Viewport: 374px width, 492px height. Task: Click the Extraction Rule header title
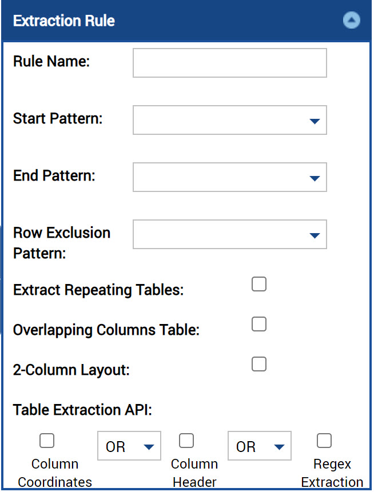click(63, 21)
